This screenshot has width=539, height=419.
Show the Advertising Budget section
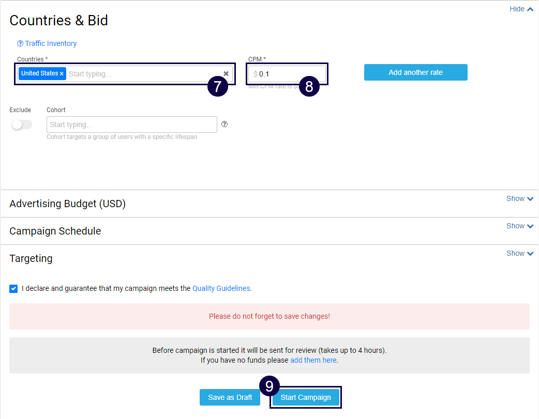(x=519, y=198)
